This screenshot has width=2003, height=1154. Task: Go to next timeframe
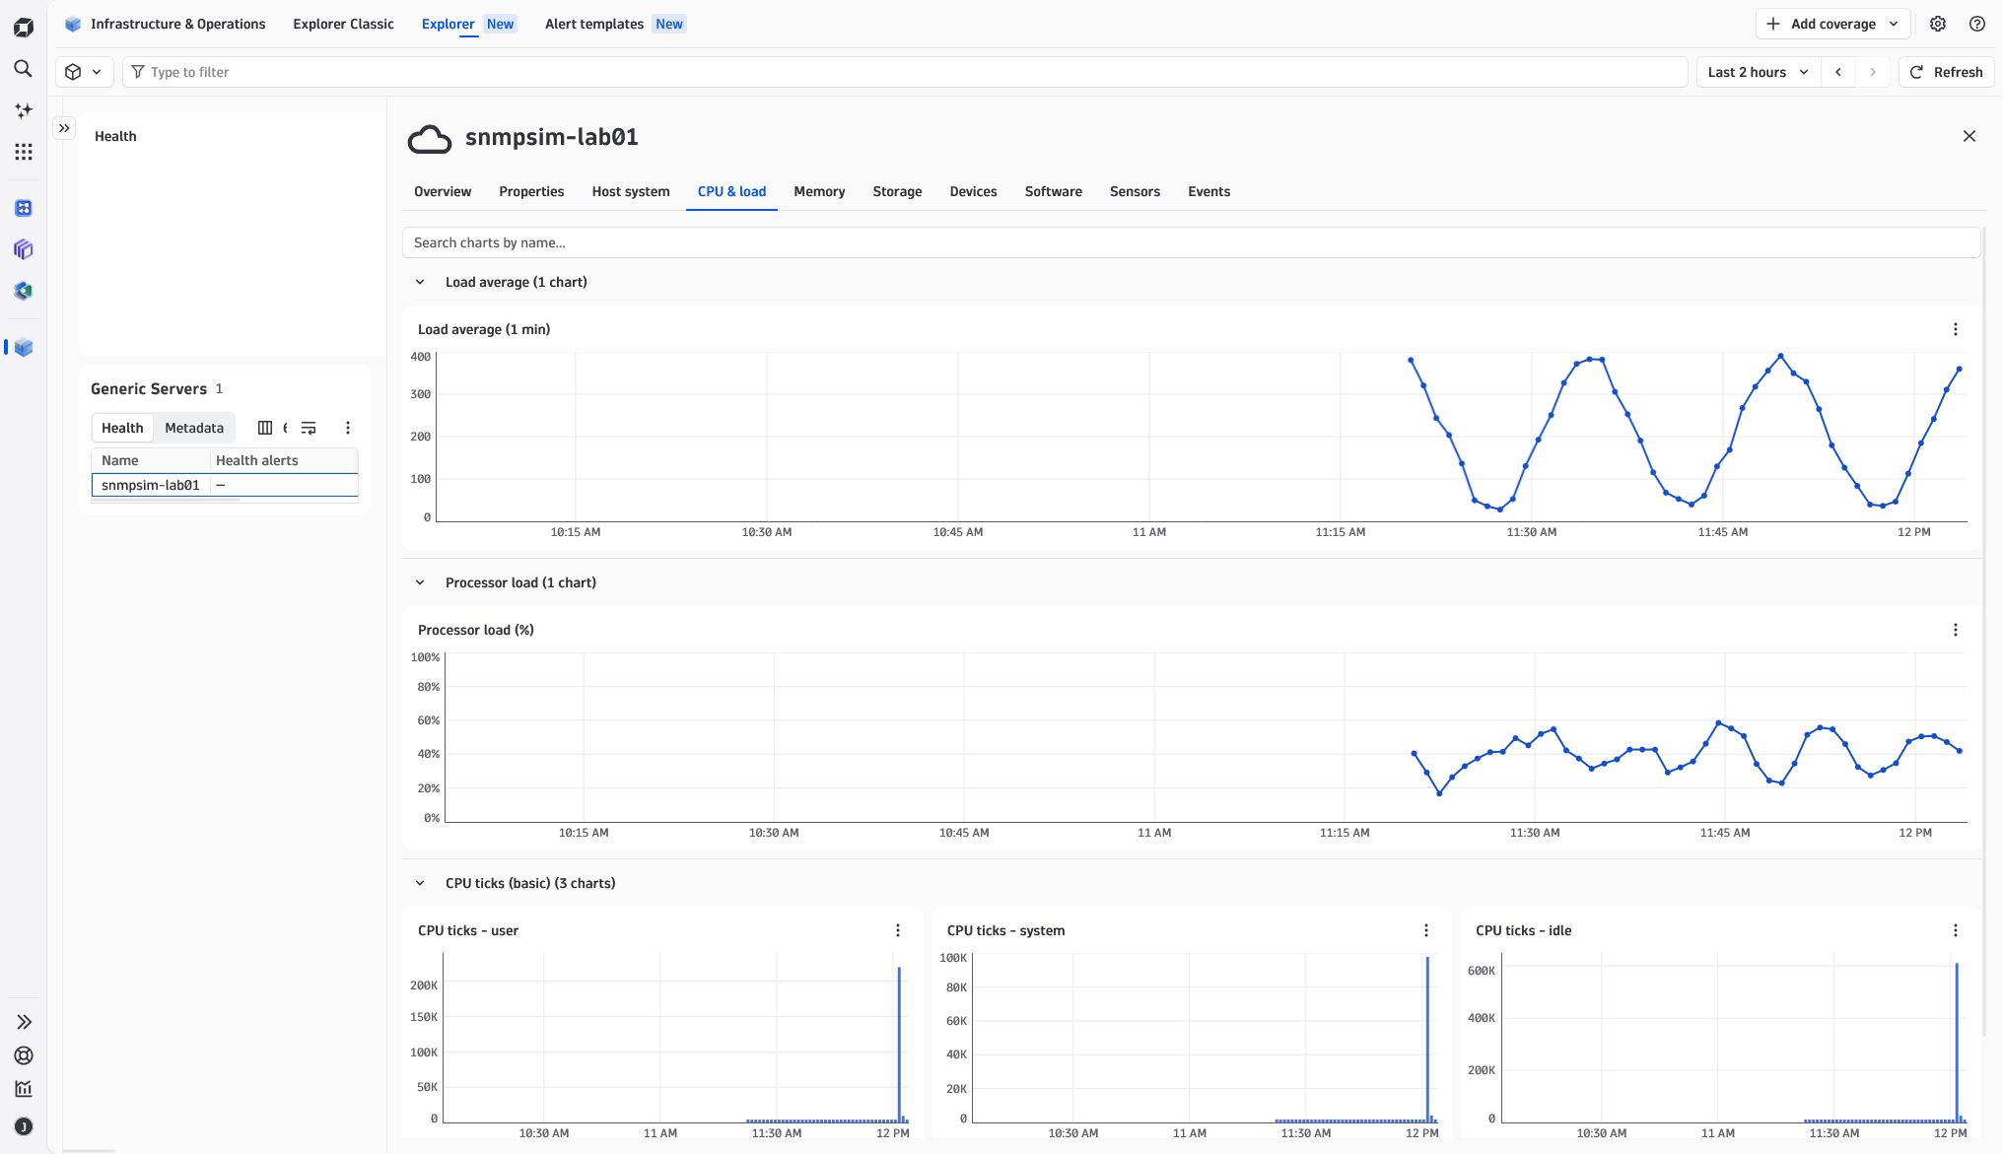coord(1873,72)
